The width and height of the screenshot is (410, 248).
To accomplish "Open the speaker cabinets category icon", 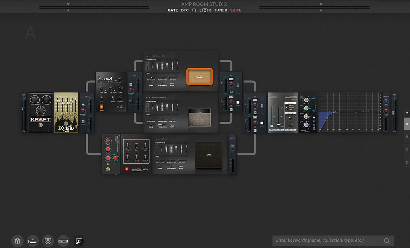I will click(48, 241).
